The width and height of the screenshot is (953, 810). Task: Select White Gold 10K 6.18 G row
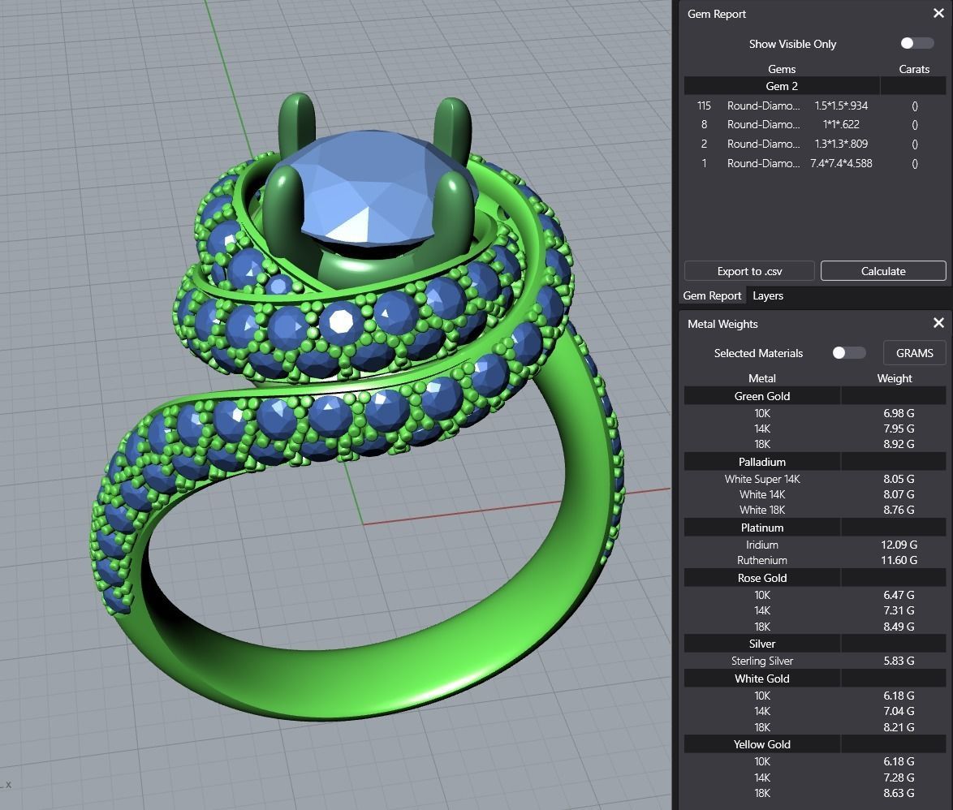coord(815,696)
